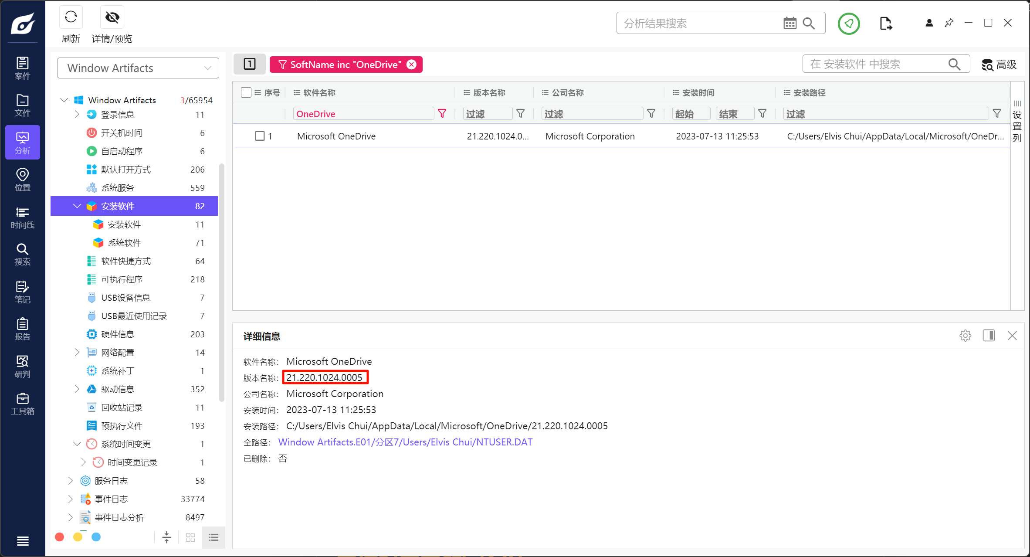Toggle the 详情/预览 eye icon
This screenshot has height=557, width=1030.
coord(112,17)
